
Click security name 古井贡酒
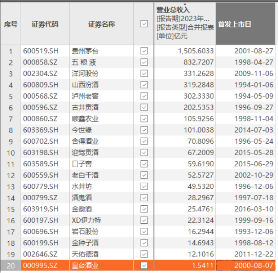tap(85, 107)
